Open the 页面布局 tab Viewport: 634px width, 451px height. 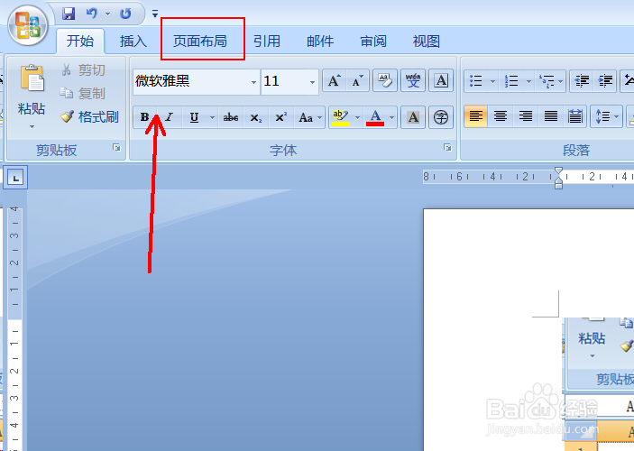[x=200, y=41]
